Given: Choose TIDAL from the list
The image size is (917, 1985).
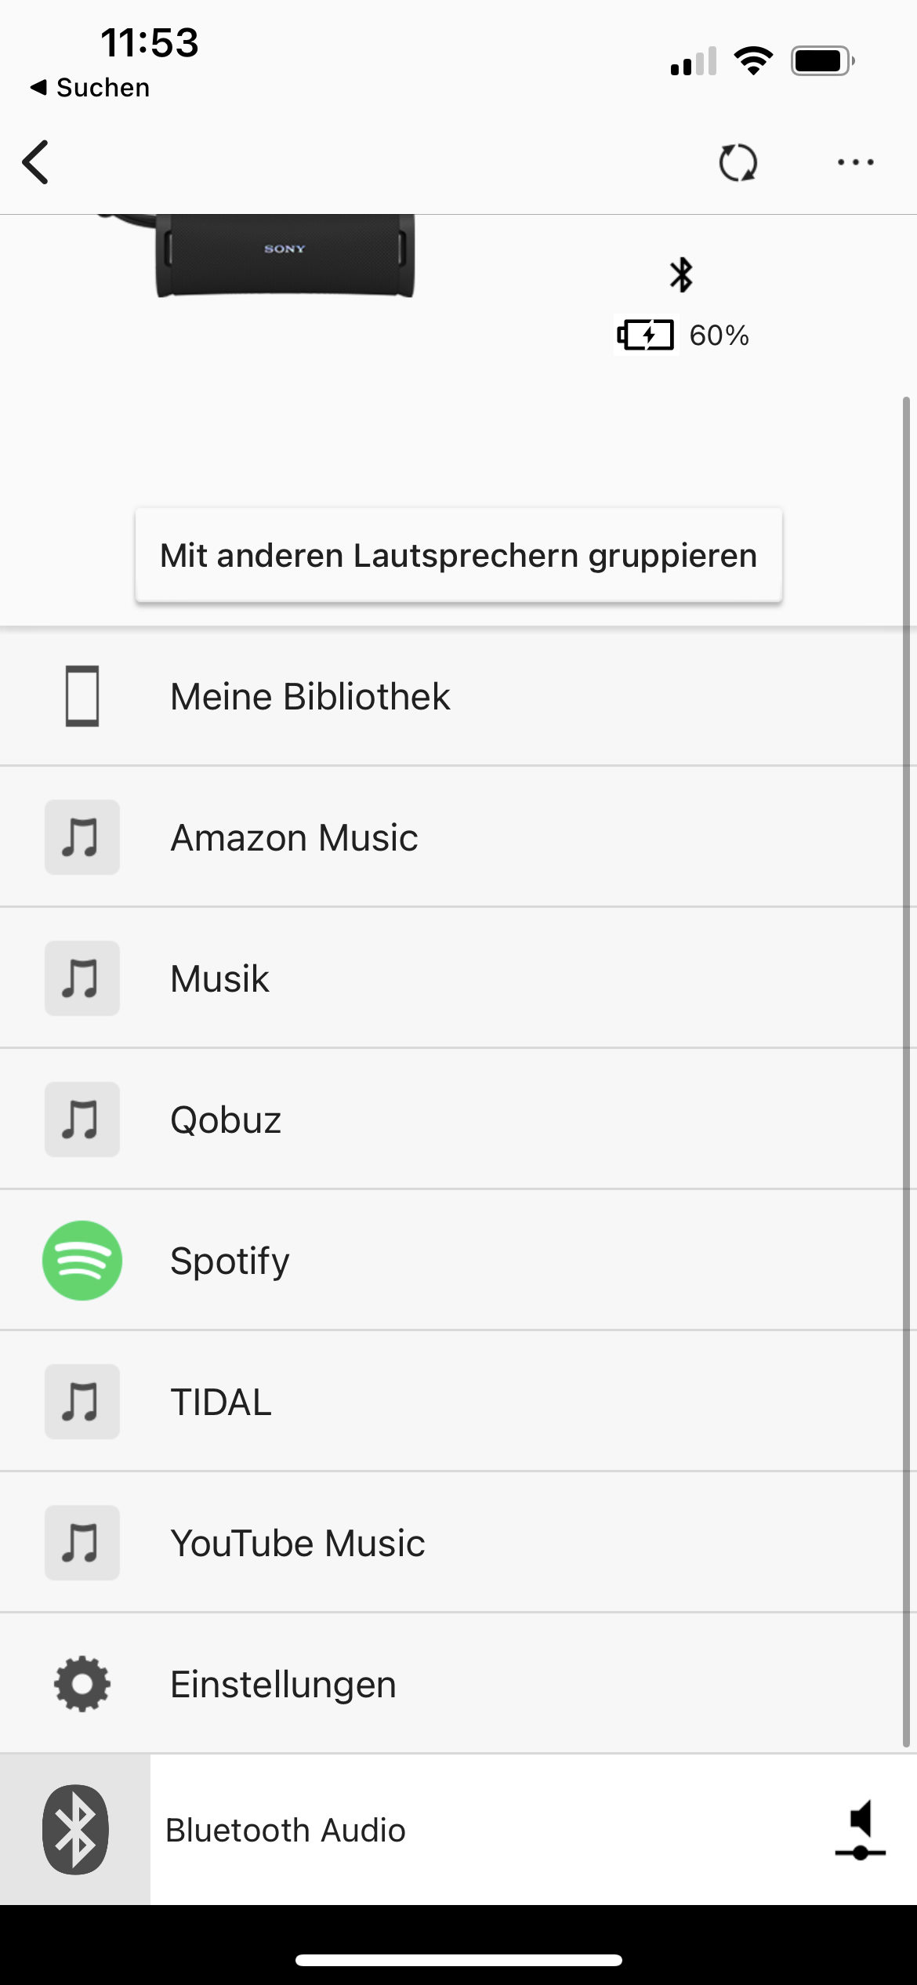Looking at the screenshot, I should click(x=221, y=1402).
